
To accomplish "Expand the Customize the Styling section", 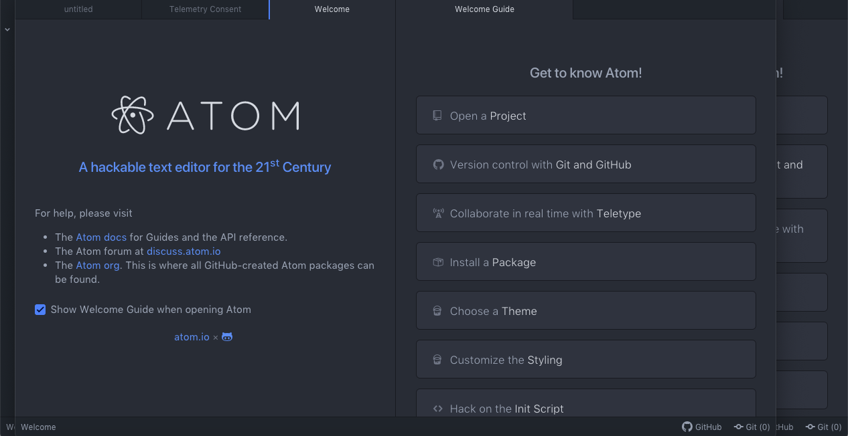I will tap(585, 360).
